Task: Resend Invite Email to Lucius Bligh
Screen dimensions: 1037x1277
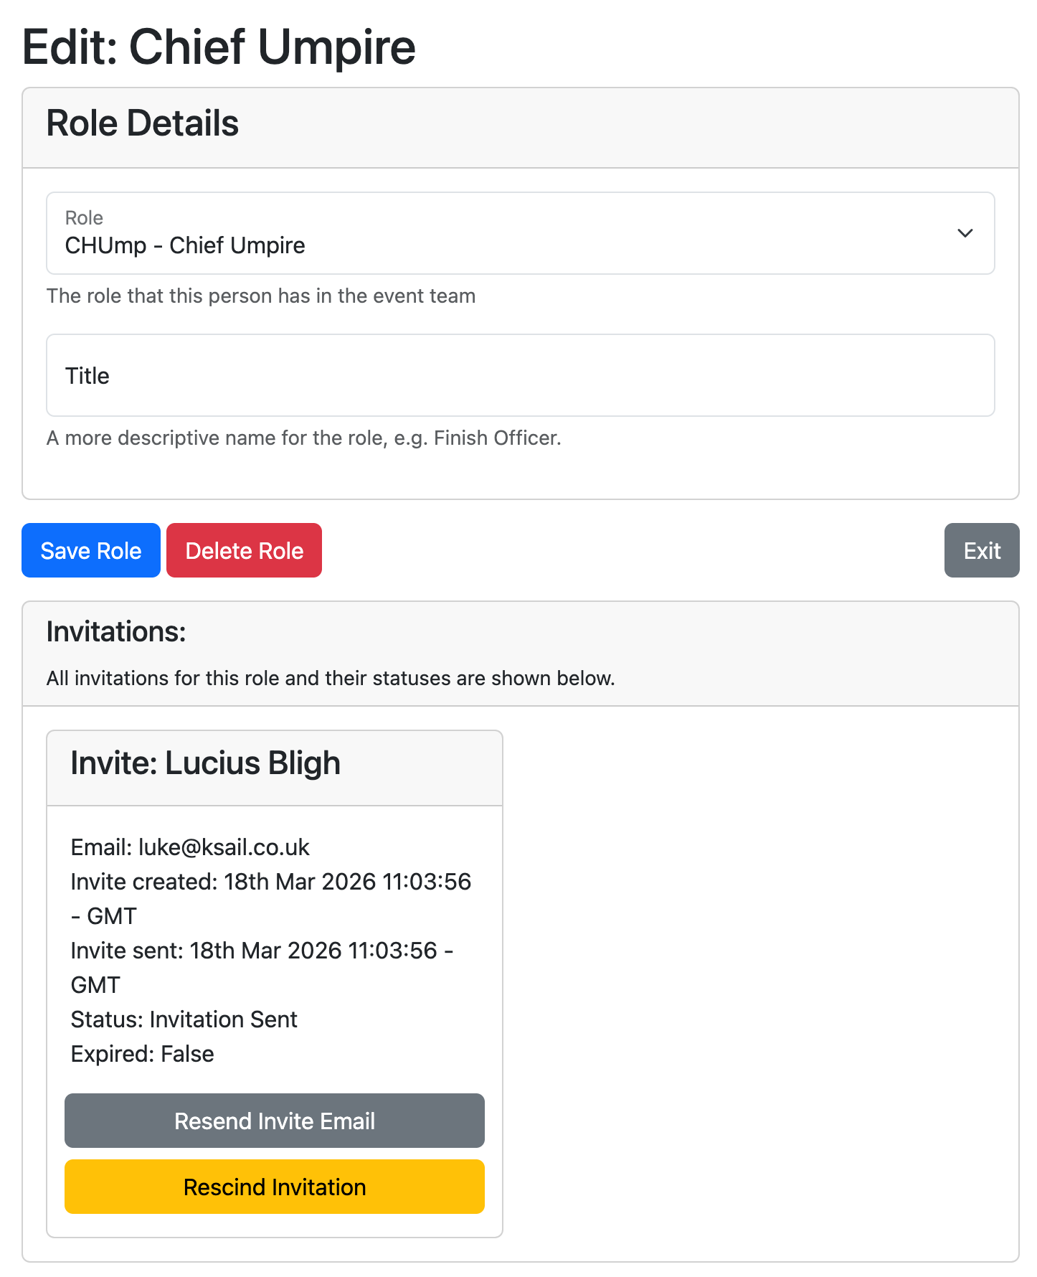Action: tap(275, 1121)
